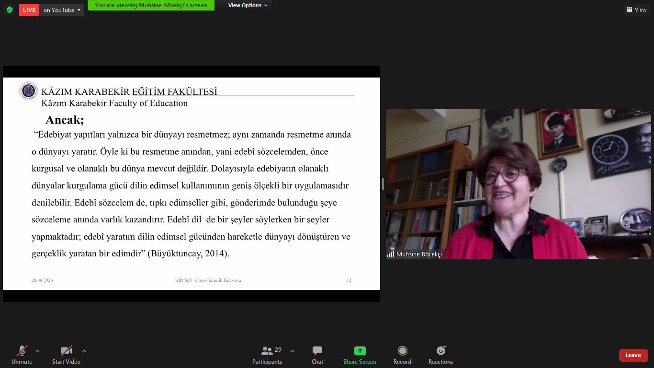Expand the video settings caret next to Start Video

(84, 351)
